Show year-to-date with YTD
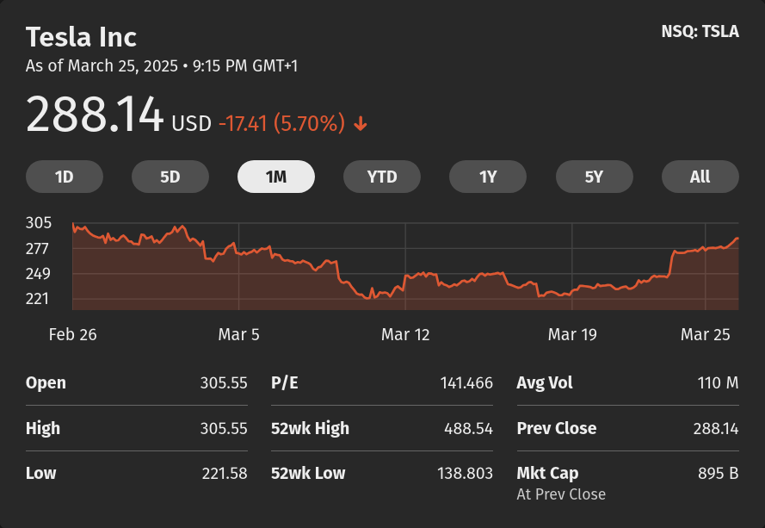This screenshot has height=528, width=765. 382,177
